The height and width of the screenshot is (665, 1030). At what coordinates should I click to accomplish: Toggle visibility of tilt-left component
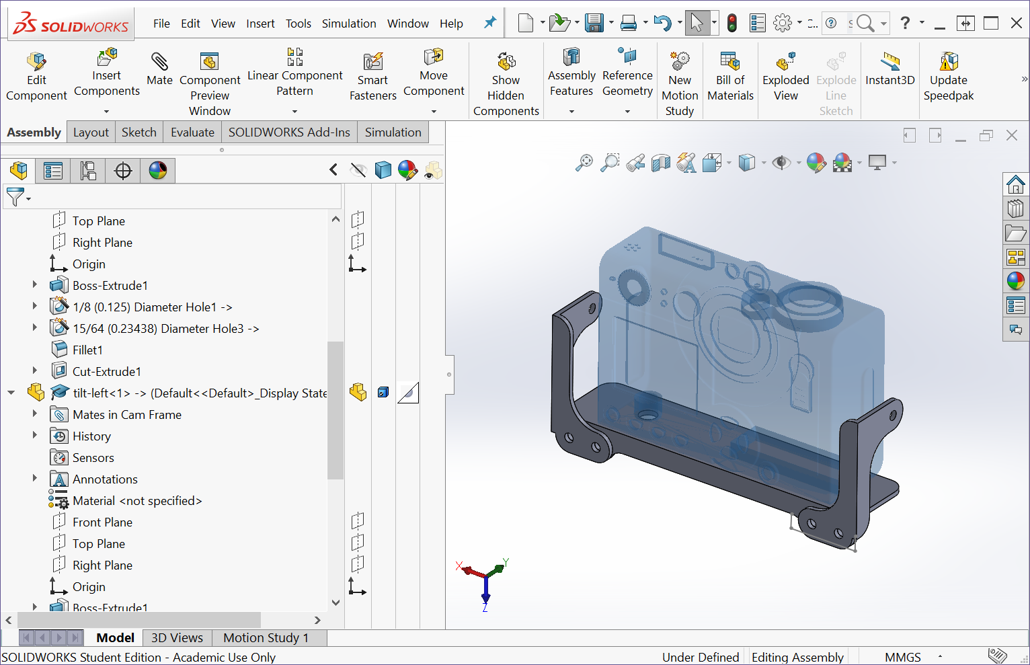(358, 393)
